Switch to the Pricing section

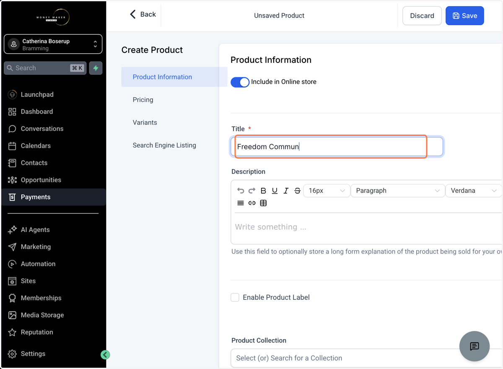tap(143, 100)
